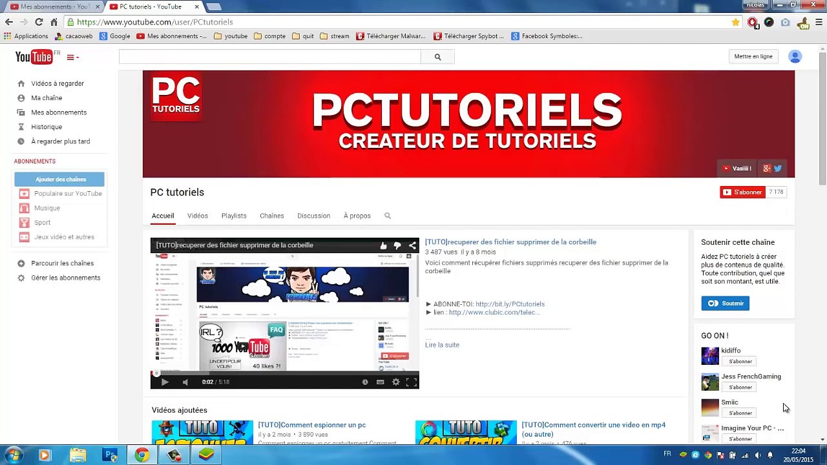The height and width of the screenshot is (465, 827).
Task: Expand description with Lire la suite
Action: pyautogui.click(x=442, y=345)
